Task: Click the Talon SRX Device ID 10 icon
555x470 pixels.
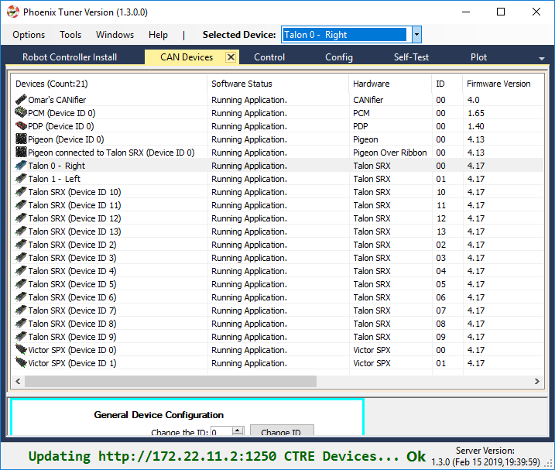Action: [x=21, y=191]
